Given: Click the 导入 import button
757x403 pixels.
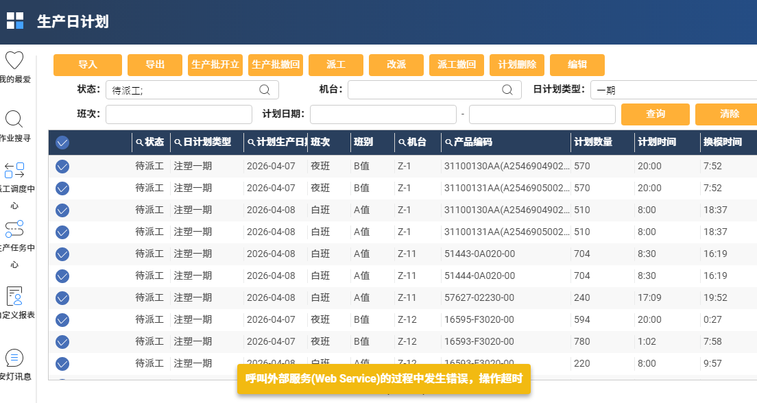Looking at the screenshot, I should 88,65.
